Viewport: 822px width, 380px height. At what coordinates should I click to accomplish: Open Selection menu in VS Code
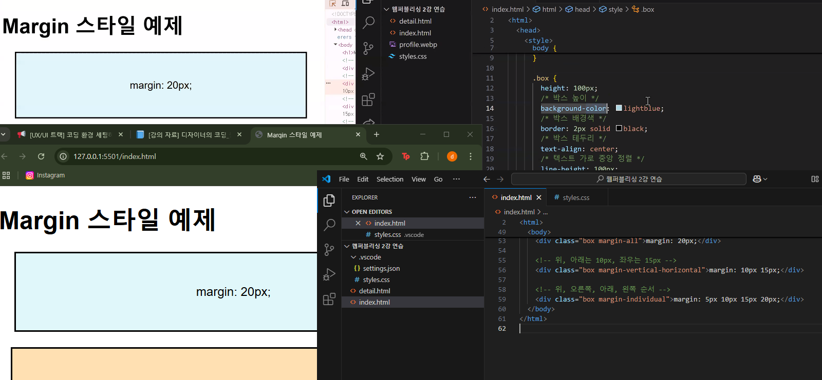[x=390, y=179]
